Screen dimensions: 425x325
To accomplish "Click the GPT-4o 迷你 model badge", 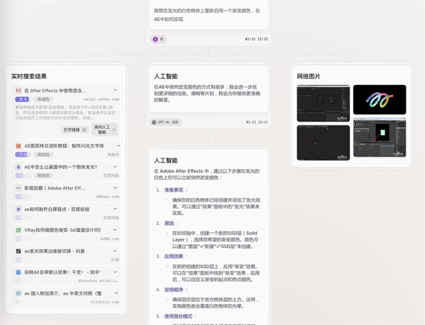I will [165, 122].
